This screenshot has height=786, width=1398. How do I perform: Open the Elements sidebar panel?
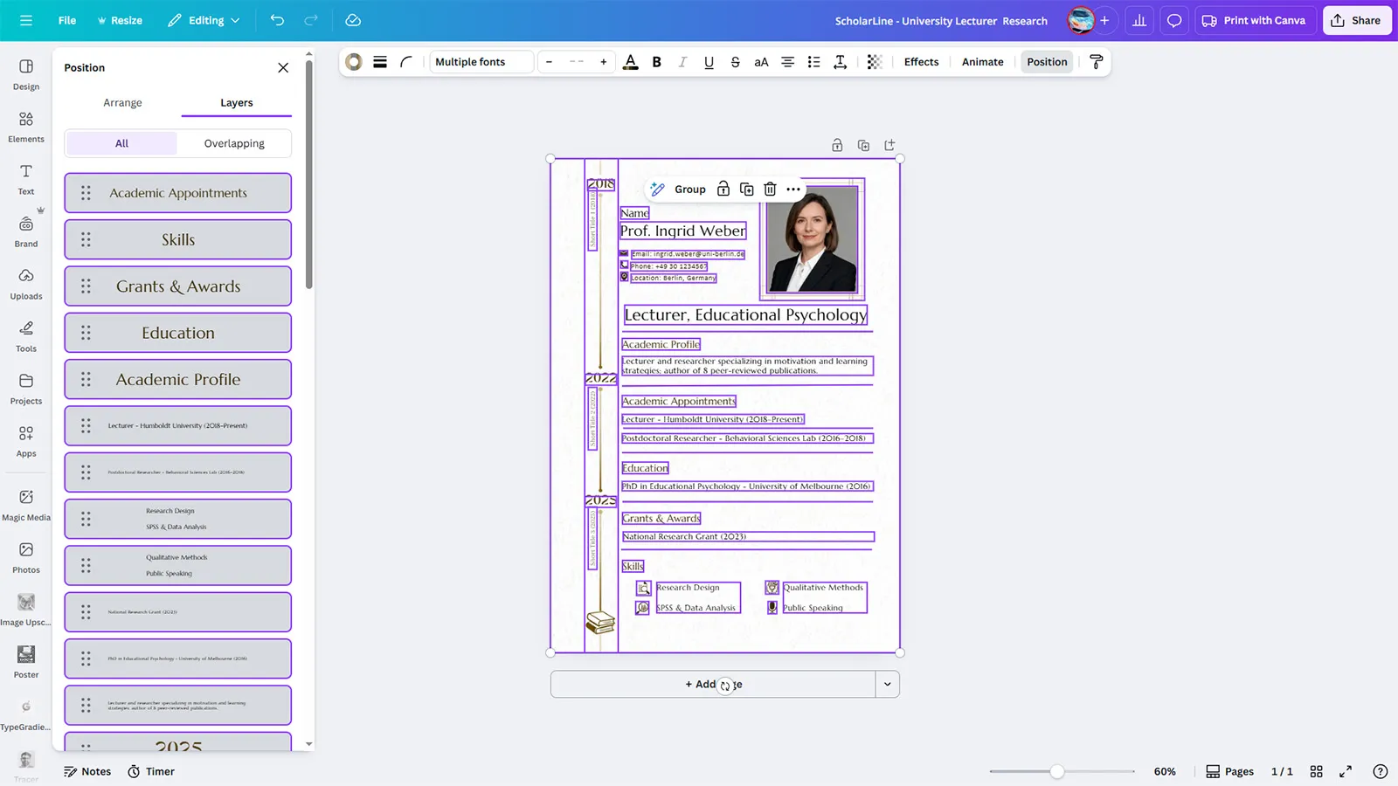point(26,126)
